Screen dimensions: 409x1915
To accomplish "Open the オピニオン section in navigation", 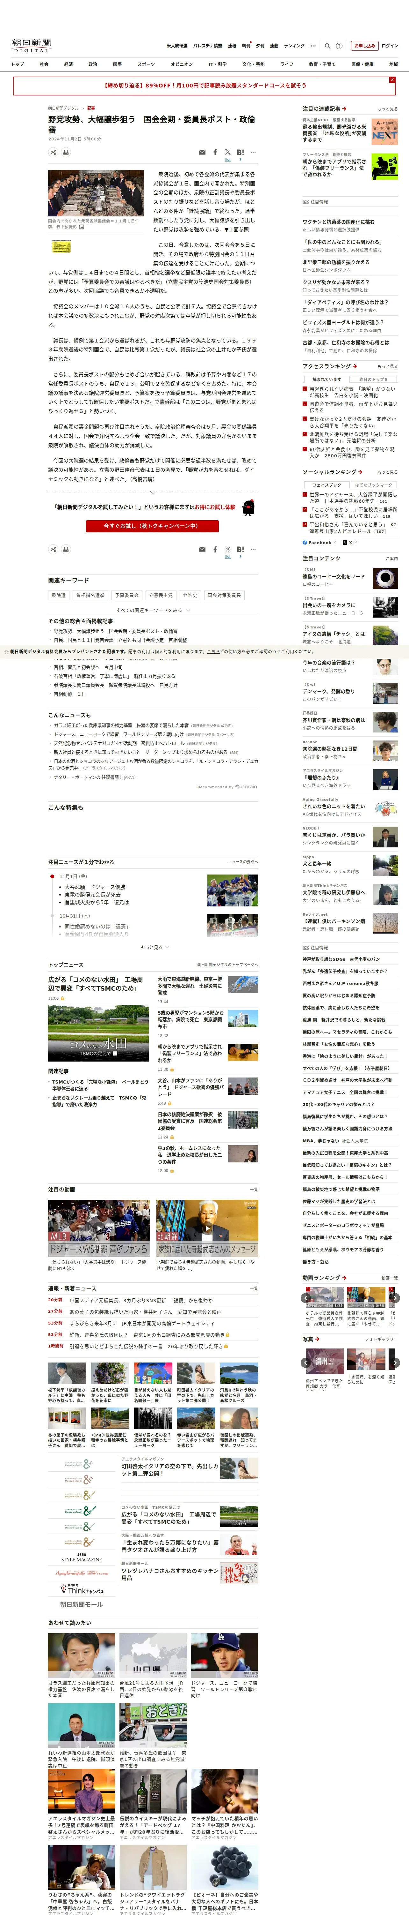I will [182, 65].
